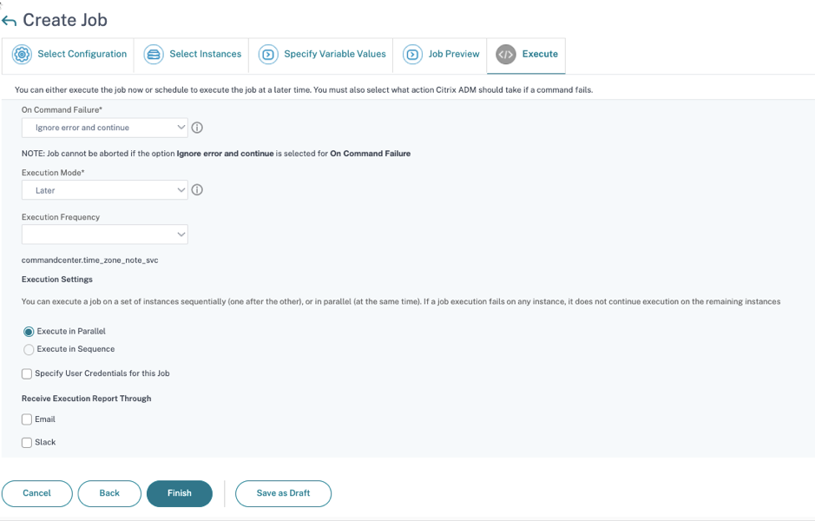Click the Execution Settings heading
Screen dimensions: 815x521
pyautogui.click(x=57, y=280)
